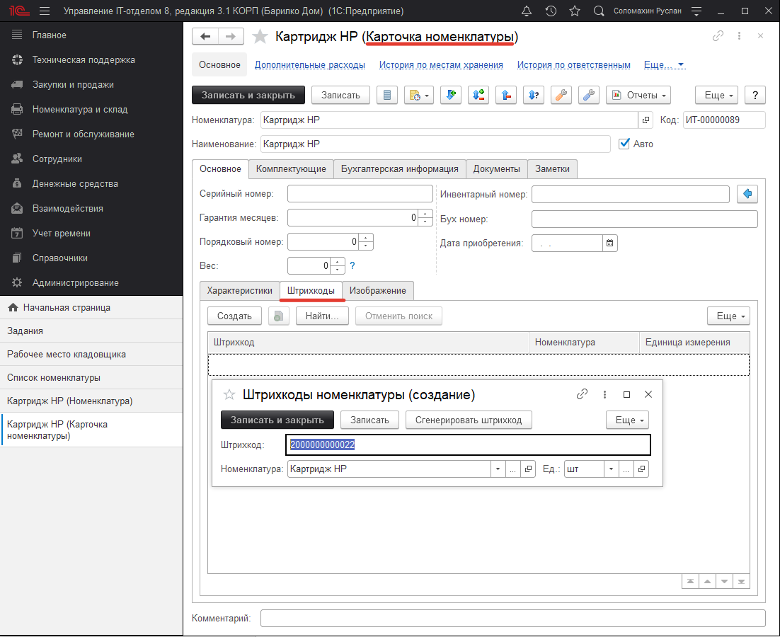Open the Ед. unit dropdown arrow
Viewport: 780px width, 637px height.
point(612,469)
